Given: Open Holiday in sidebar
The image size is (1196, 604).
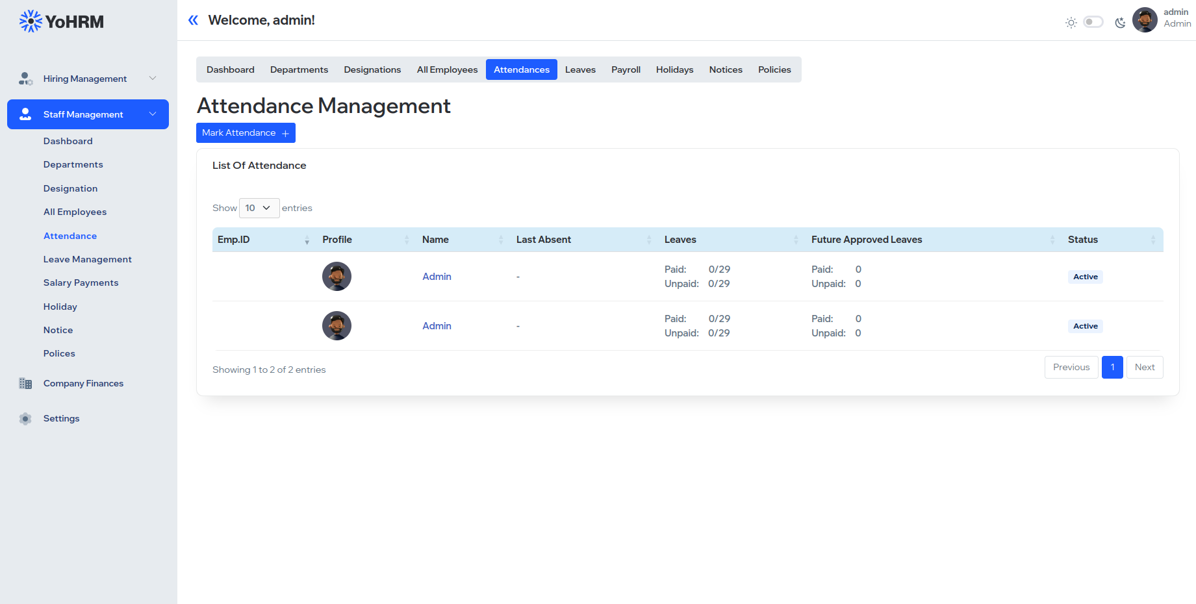Looking at the screenshot, I should click(x=60, y=307).
